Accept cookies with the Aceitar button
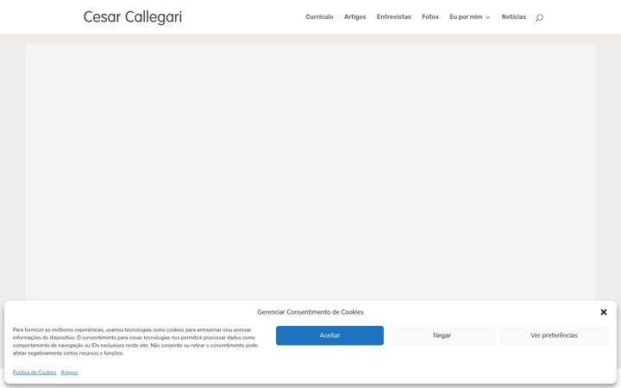 click(x=329, y=335)
